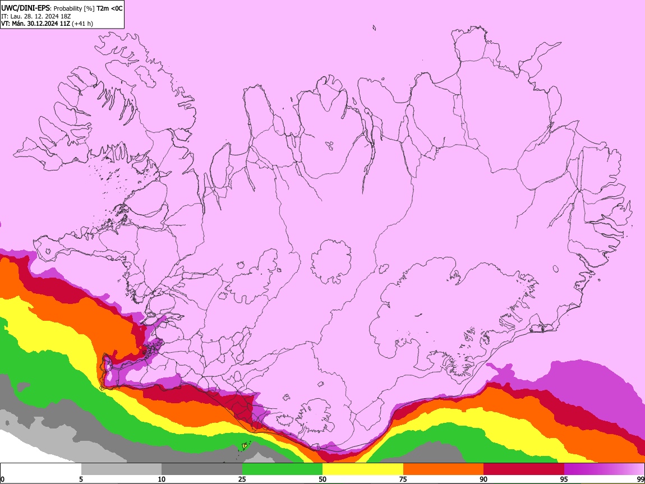Click the purple 95-99 legend segment
645x484 pixels.
coord(604,469)
